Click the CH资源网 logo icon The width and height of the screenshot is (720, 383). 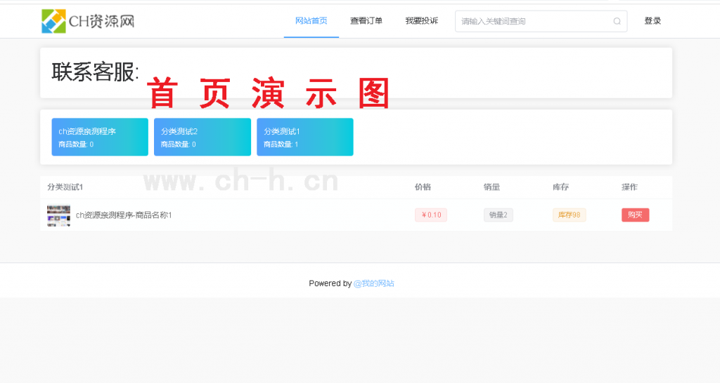coord(53,21)
